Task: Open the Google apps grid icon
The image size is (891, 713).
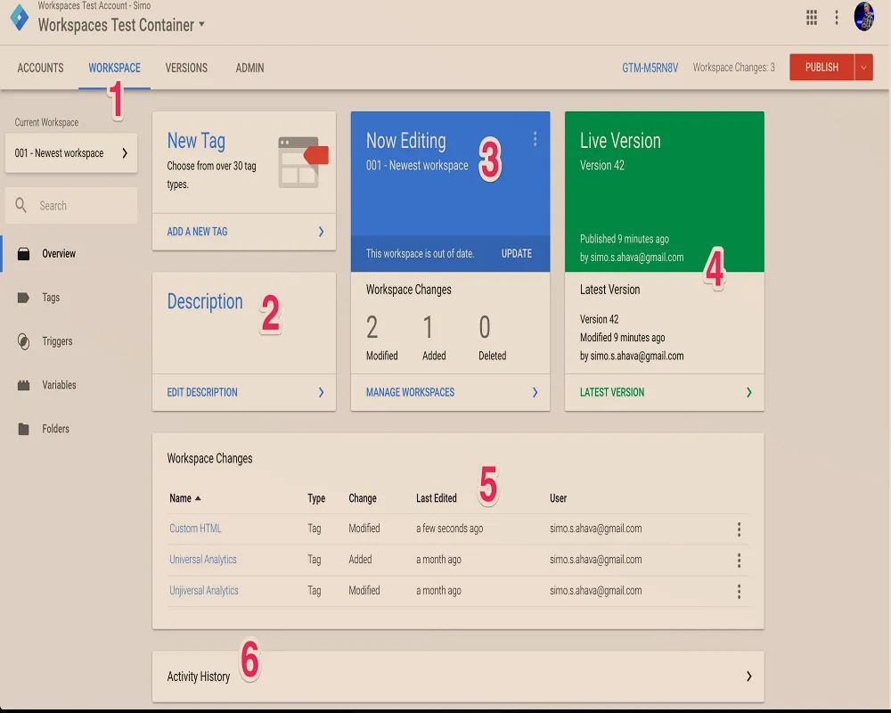Action: 812,17
